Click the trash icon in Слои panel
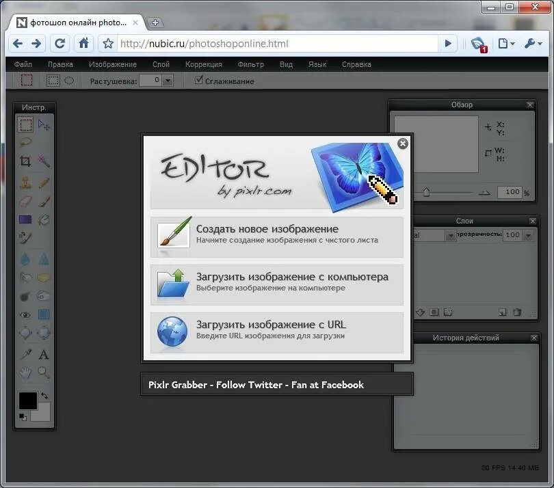Screen dimensions: 554x488 coord(517,312)
